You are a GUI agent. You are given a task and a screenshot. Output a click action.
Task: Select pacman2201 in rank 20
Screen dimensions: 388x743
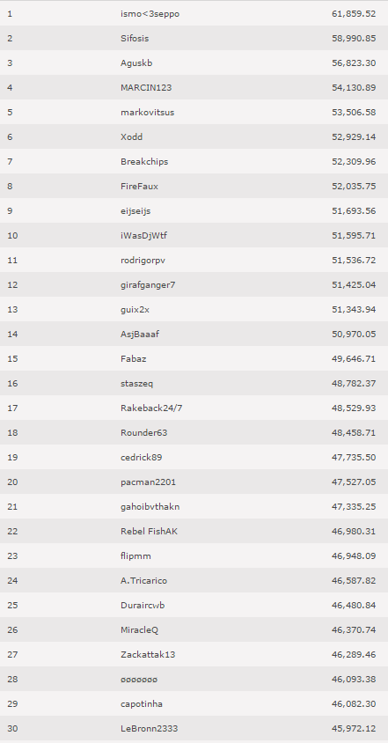tap(149, 482)
